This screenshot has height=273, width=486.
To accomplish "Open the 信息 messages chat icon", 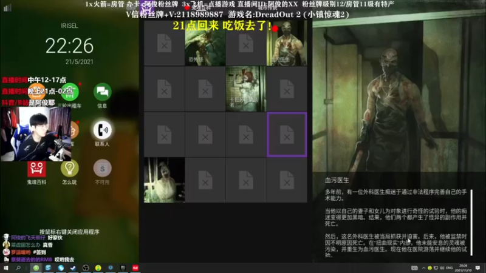I will click(102, 92).
